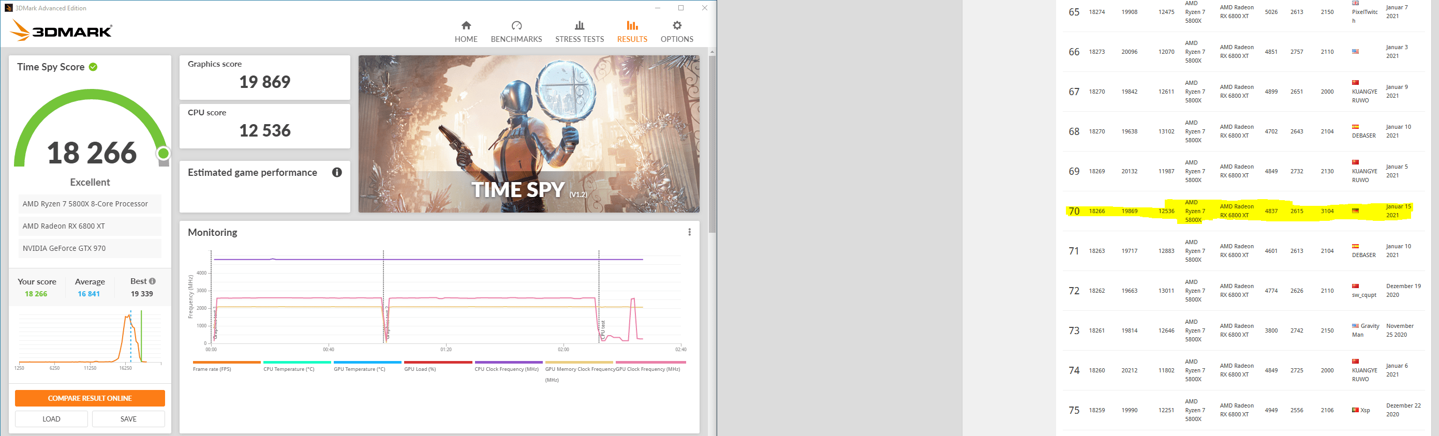This screenshot has width=1439, height=436.
Task: Open the HOME tab in 3DMark
Action: pyautogui.click(x=466, y=32)
